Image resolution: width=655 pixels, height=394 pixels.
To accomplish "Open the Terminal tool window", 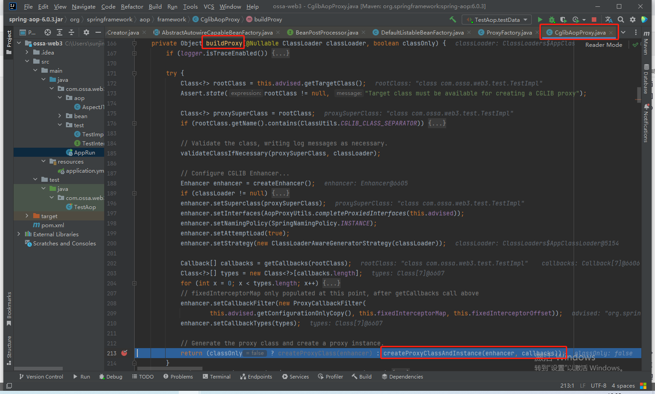I will 217,376.
